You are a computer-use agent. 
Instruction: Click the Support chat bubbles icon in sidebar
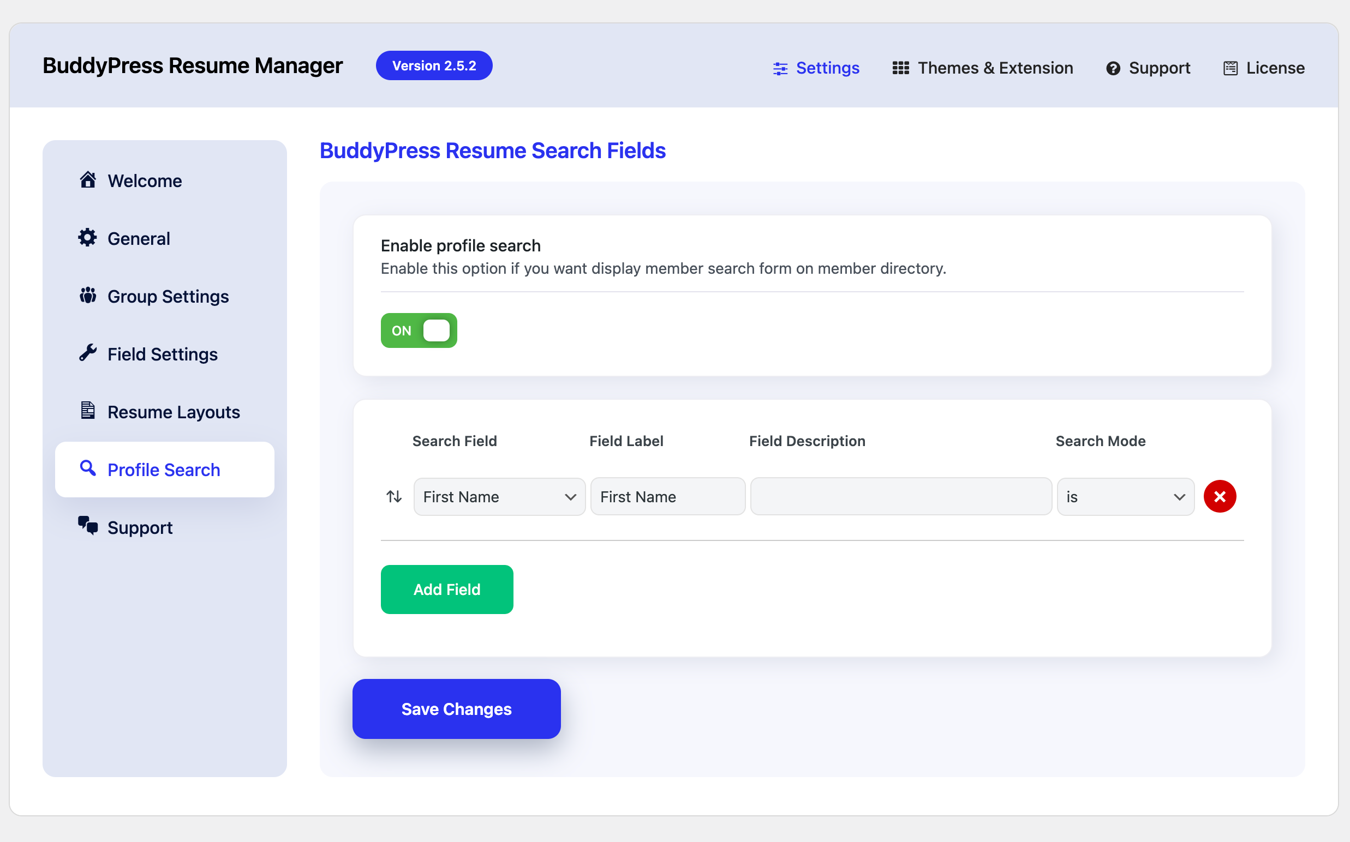[87, 526]
